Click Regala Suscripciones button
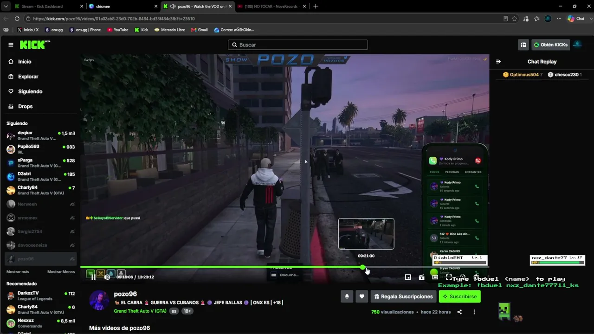This screenshot has width=594, height=334. point(404,296)
